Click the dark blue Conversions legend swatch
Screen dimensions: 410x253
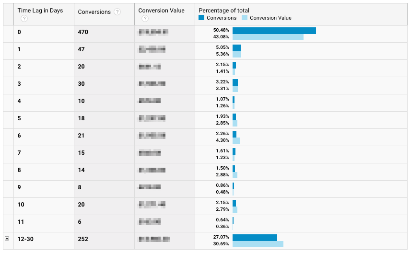click(202, 18)
